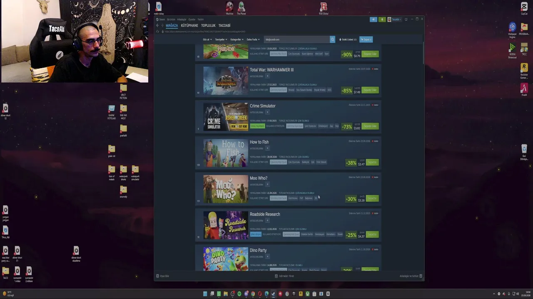Open the RISK Global desktop shortcut

coord(324,9)
